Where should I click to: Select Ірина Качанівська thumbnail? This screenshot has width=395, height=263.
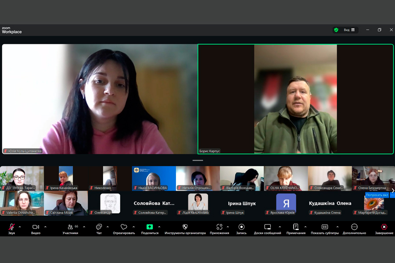(x=66, y=178)
